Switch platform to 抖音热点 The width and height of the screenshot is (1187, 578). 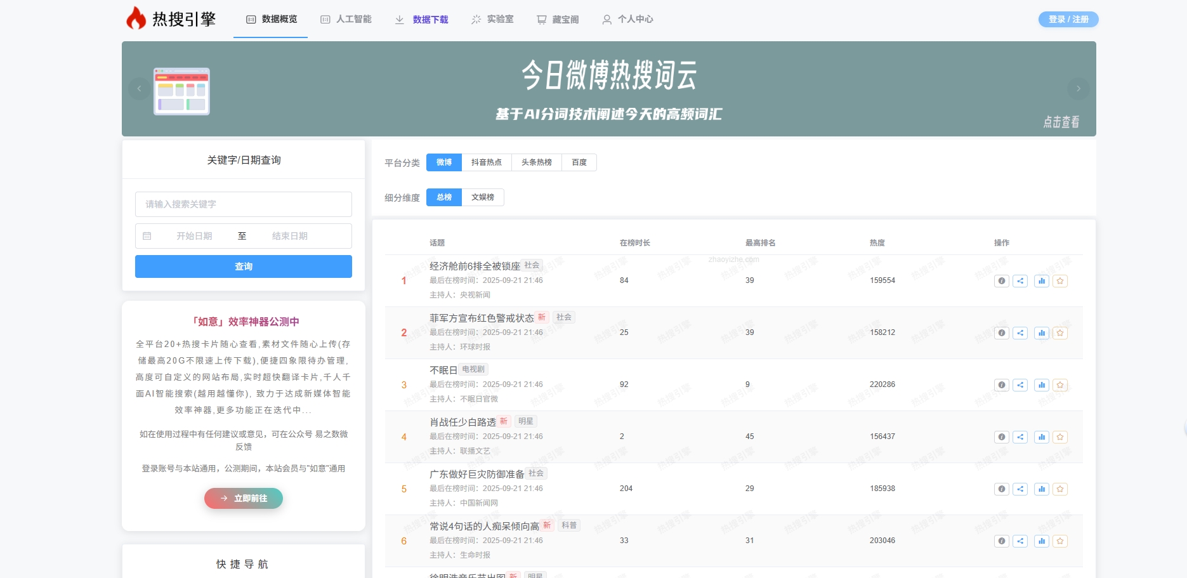(x=486, y=162)
